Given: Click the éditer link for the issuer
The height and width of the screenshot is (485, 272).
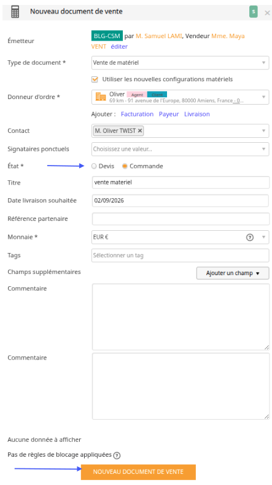Looking at the screenshot, I should [x=119, y=46].
